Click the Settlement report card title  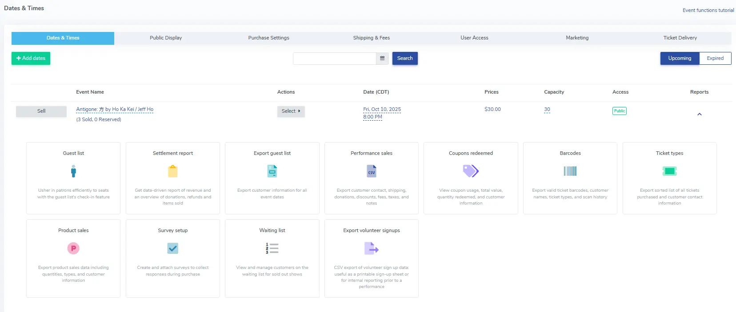pos(173,153)
